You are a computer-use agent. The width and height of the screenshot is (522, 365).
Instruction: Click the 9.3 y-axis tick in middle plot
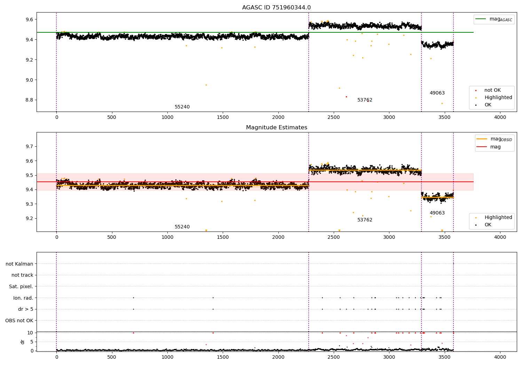(x=29, y=204)
